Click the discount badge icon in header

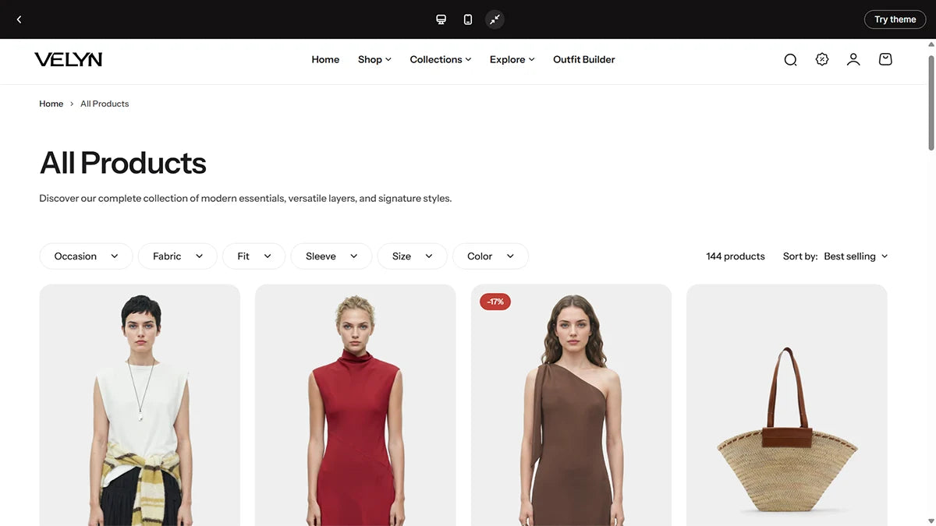(x=821, y=58)
